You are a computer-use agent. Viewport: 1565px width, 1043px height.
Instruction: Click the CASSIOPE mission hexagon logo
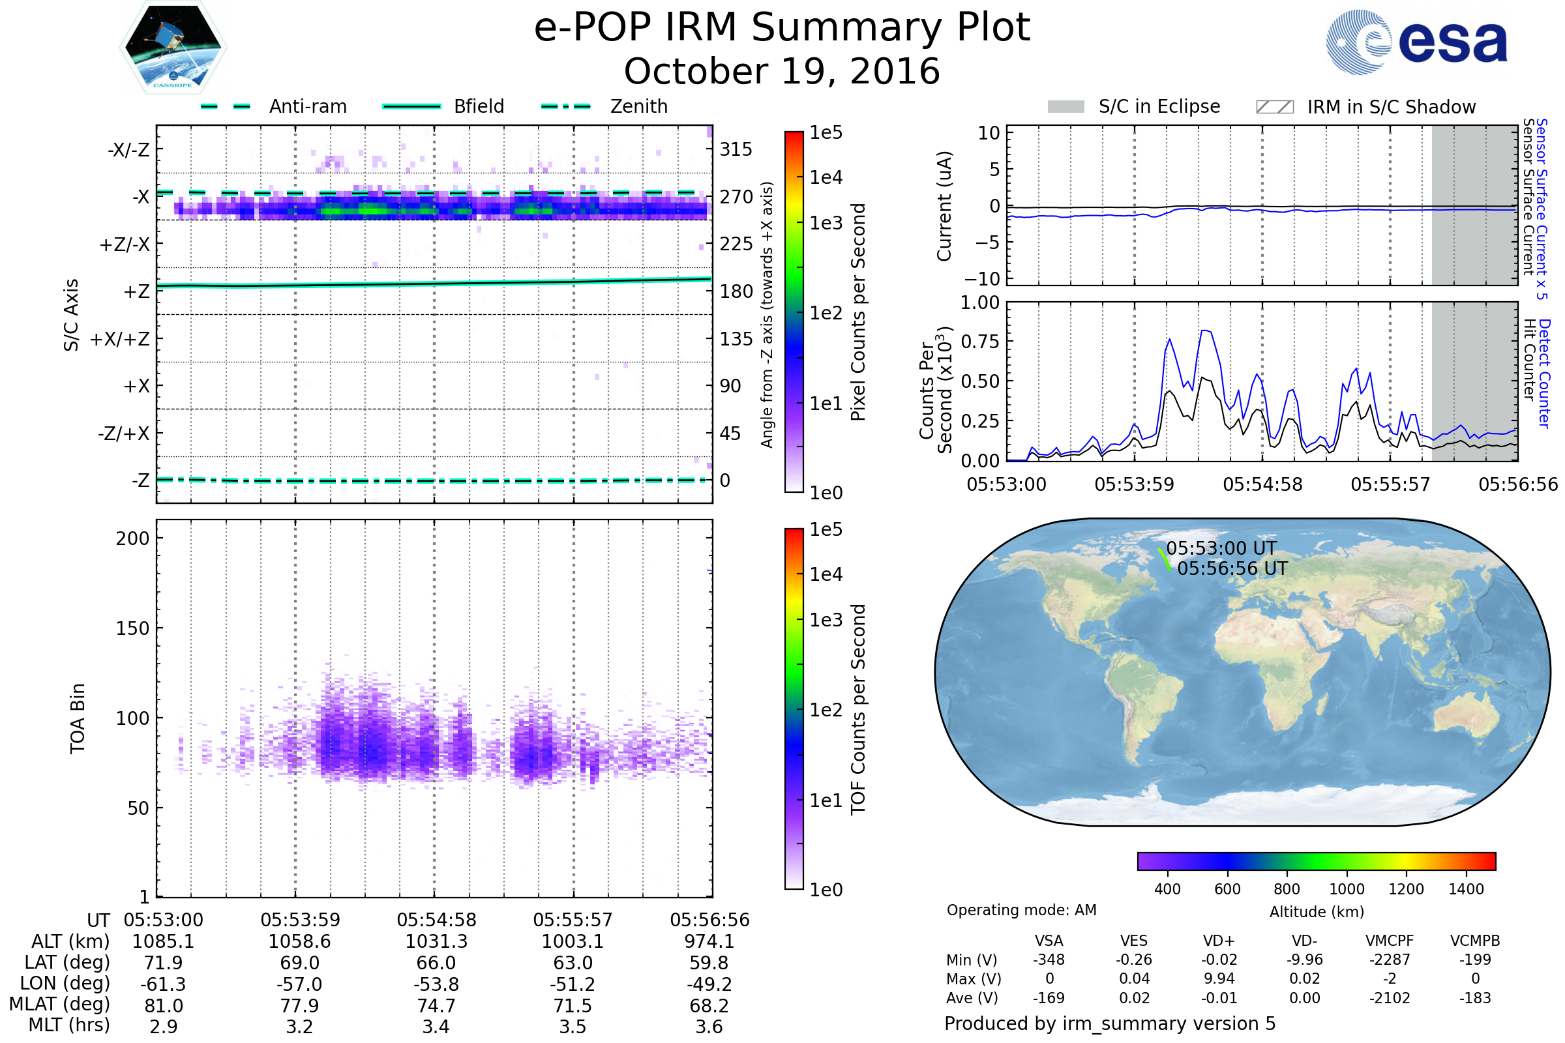173,48
